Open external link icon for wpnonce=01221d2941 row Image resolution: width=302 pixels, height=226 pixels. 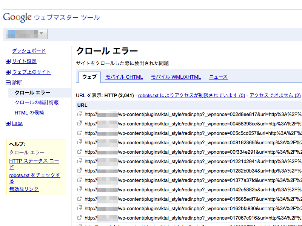point(80,161)
